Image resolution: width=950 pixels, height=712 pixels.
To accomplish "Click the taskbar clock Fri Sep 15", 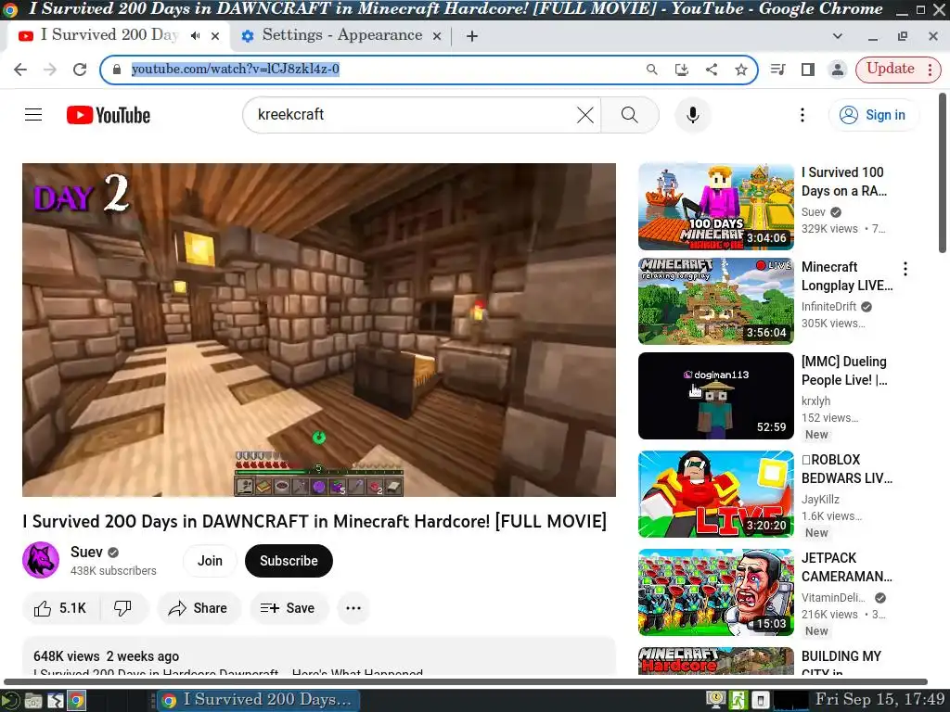I will coord(879,699).
